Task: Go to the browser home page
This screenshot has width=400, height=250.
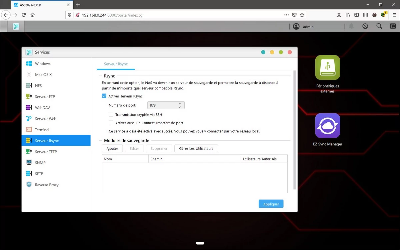Action: (x=33, y=15)
